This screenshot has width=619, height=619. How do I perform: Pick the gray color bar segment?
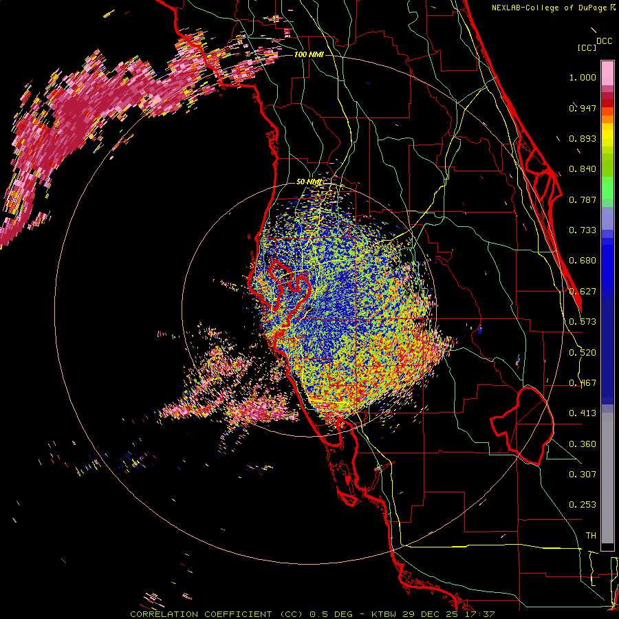tap(607, 478)
